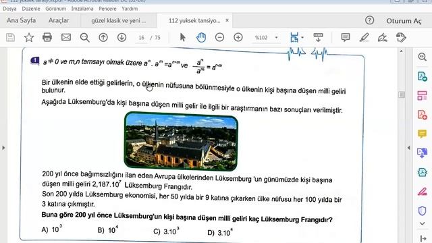Expand the left navigation pane arrow

[x=3, y=148]
